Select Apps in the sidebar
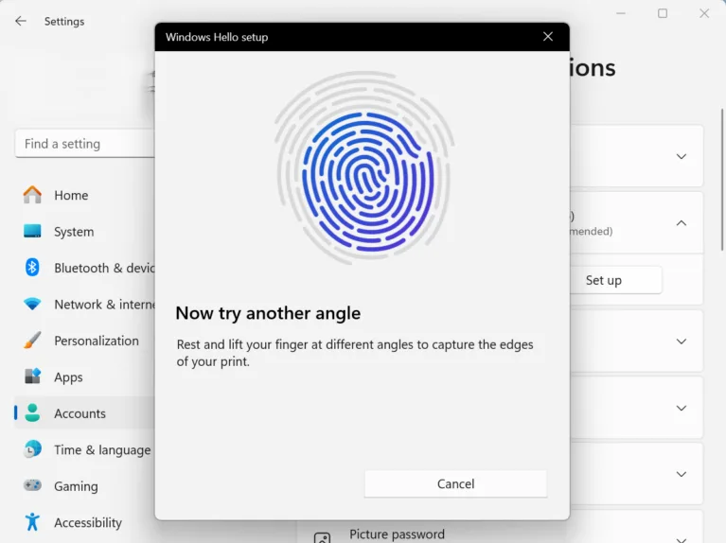This screenshot has height=543, width=726. [x=84, y=377]
